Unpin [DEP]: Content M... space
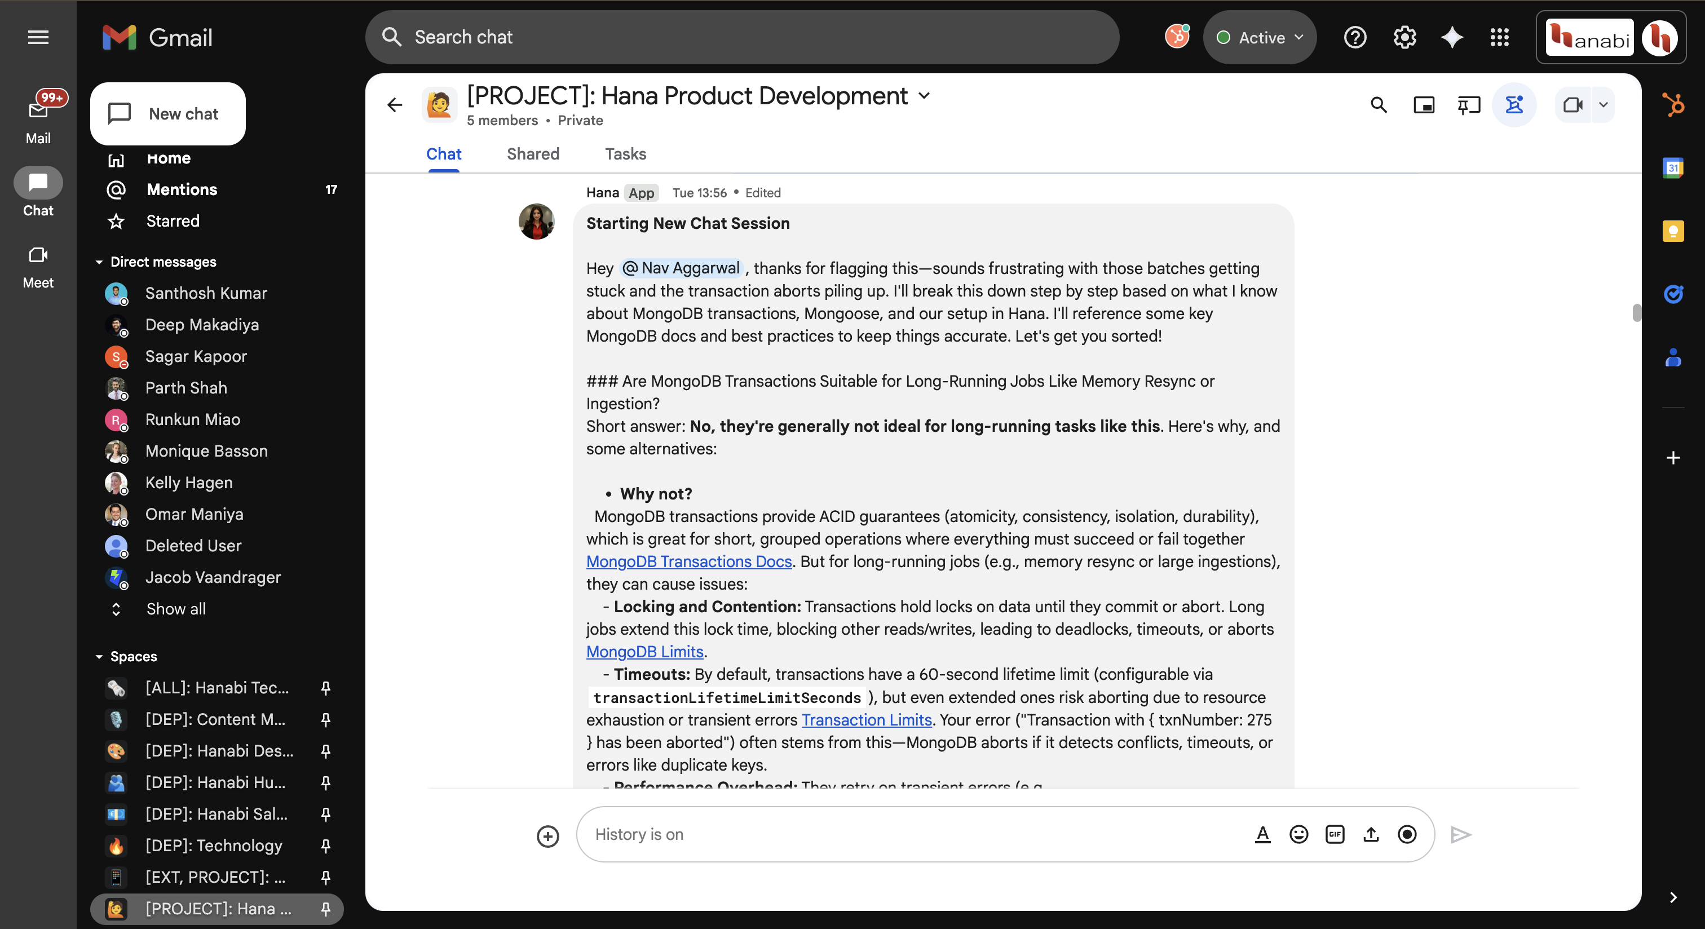Screen dimensions: 1705x929 (x=325, y=720)
